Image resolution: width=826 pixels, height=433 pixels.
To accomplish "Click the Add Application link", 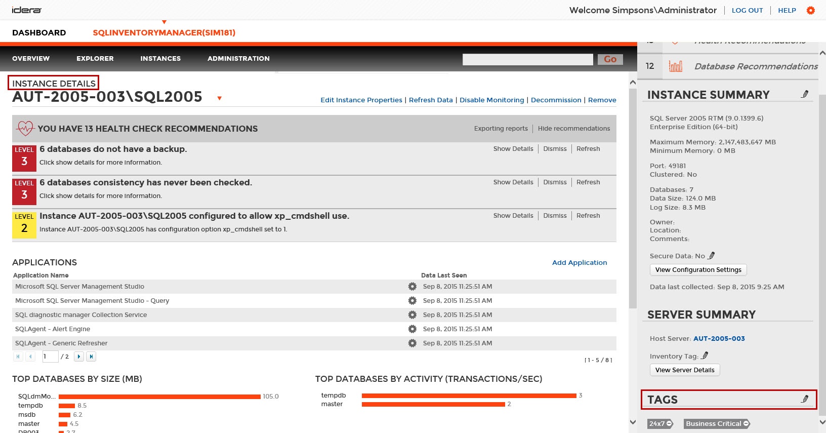I will (x=580, y=263).
